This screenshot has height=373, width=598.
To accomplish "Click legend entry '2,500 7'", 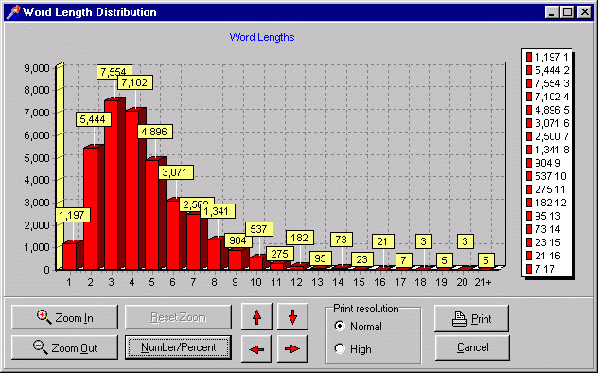I will (547, 136).
